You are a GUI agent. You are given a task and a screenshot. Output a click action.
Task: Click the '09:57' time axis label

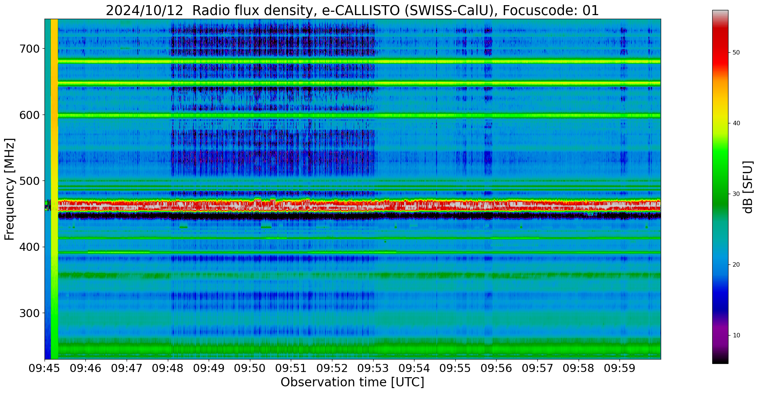click(x=537, y=368)
